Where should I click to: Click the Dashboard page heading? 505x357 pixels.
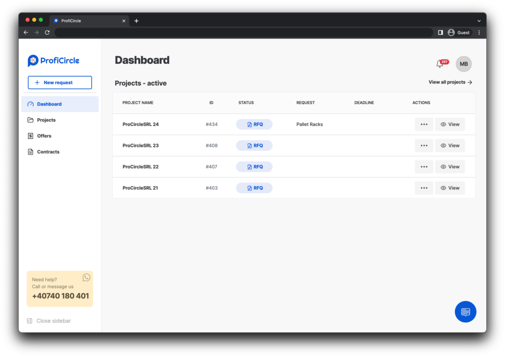142,60
